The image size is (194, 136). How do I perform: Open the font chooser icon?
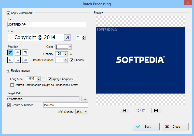[67, 37]
